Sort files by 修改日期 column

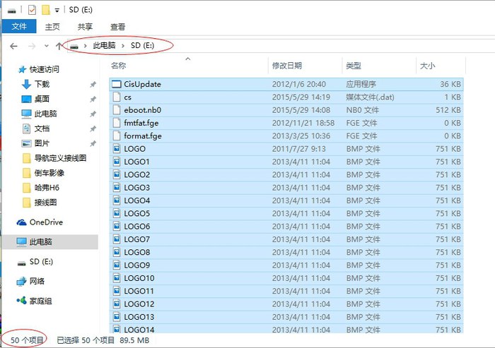287,66
